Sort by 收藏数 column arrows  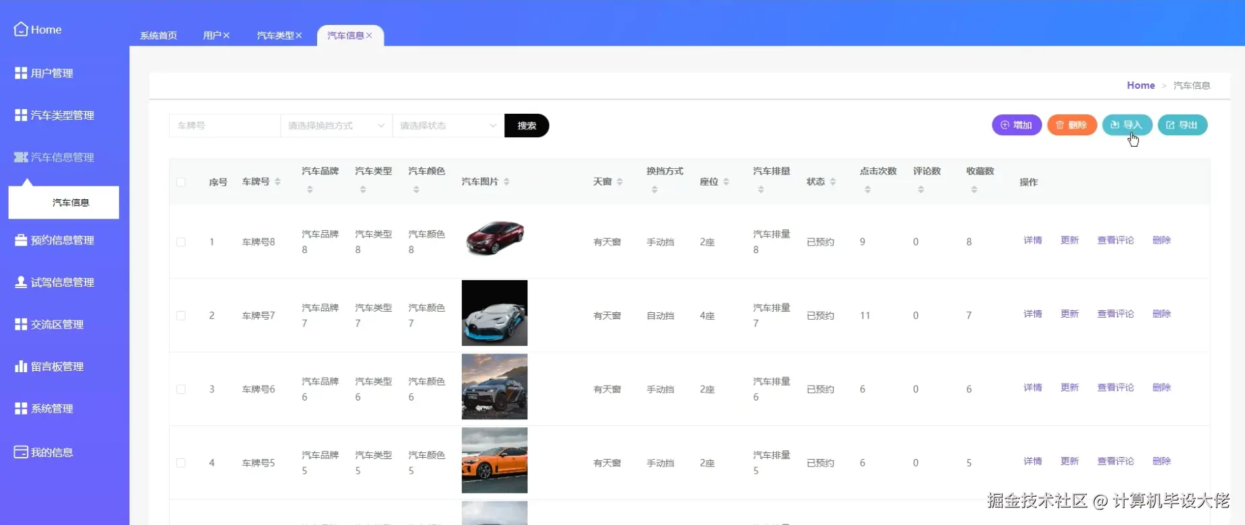[x=974, y=190]
